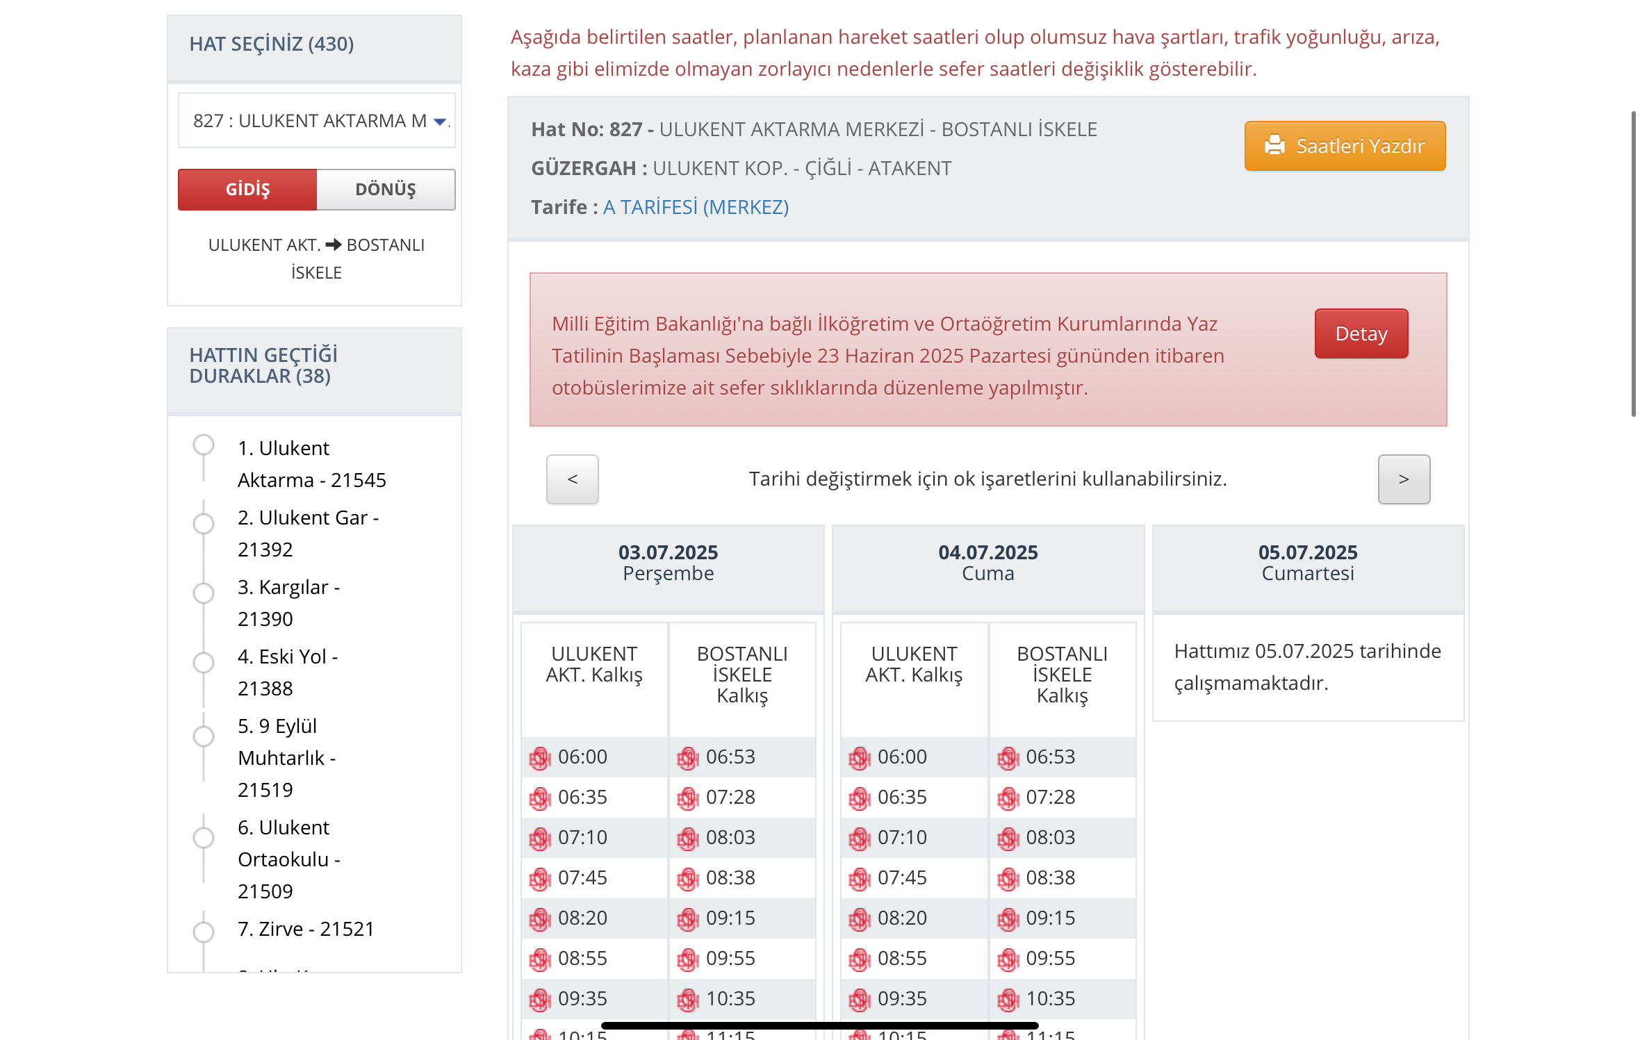
Task: Switch to the DÖNÜŞ direction
Action: (x=386, y=189)
